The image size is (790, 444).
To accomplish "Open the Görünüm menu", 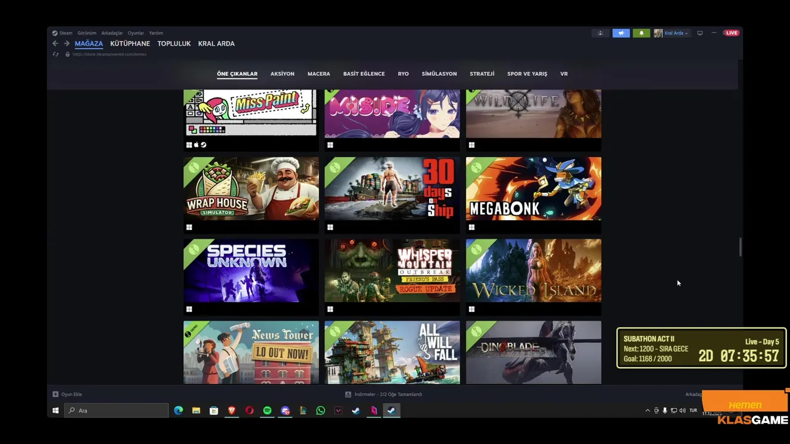I will pyautogui.click(x=87, y=33).
